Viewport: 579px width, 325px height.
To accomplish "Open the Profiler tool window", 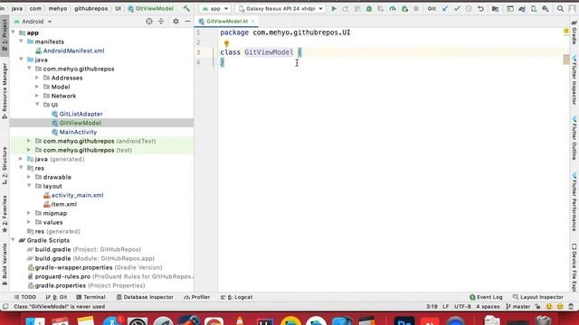I will click(x=197, y=297).
